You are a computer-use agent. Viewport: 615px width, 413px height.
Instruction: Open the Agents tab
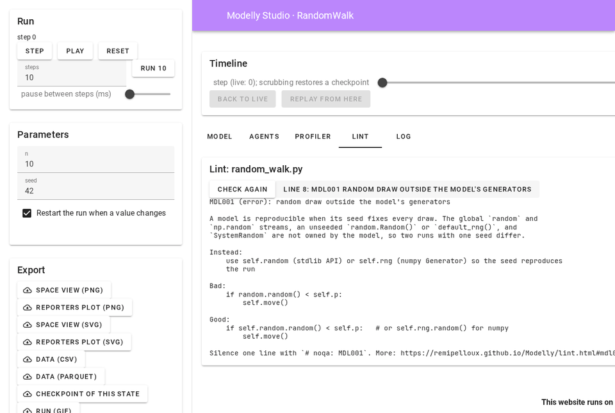[x=265, y=136]
